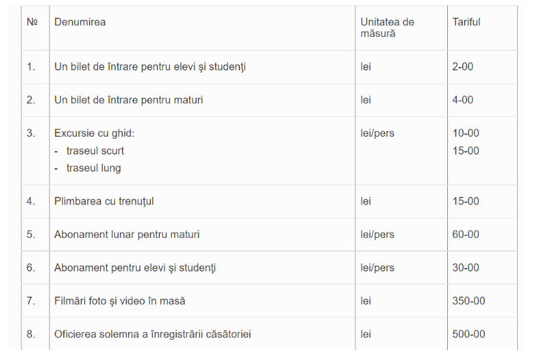Screen dimensions: 539x350
Task: Select 'Oficierea solemna a înregistrării căsătoriei' text
Action: [153, 334]
